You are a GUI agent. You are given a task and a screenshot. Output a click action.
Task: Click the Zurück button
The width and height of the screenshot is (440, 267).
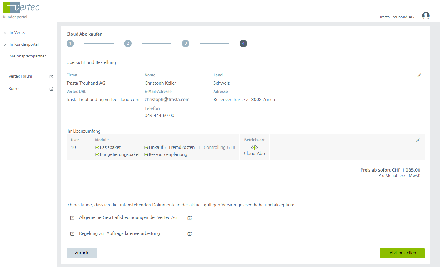(x=82, y=253)
